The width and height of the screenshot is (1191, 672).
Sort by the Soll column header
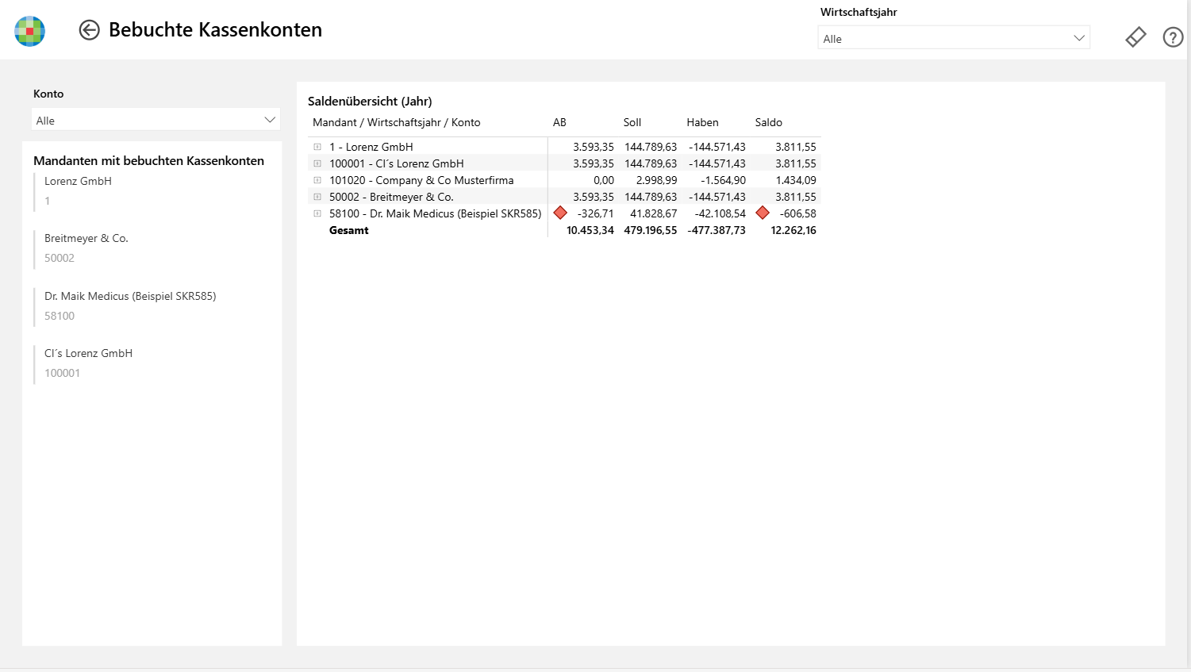point(632,122)
